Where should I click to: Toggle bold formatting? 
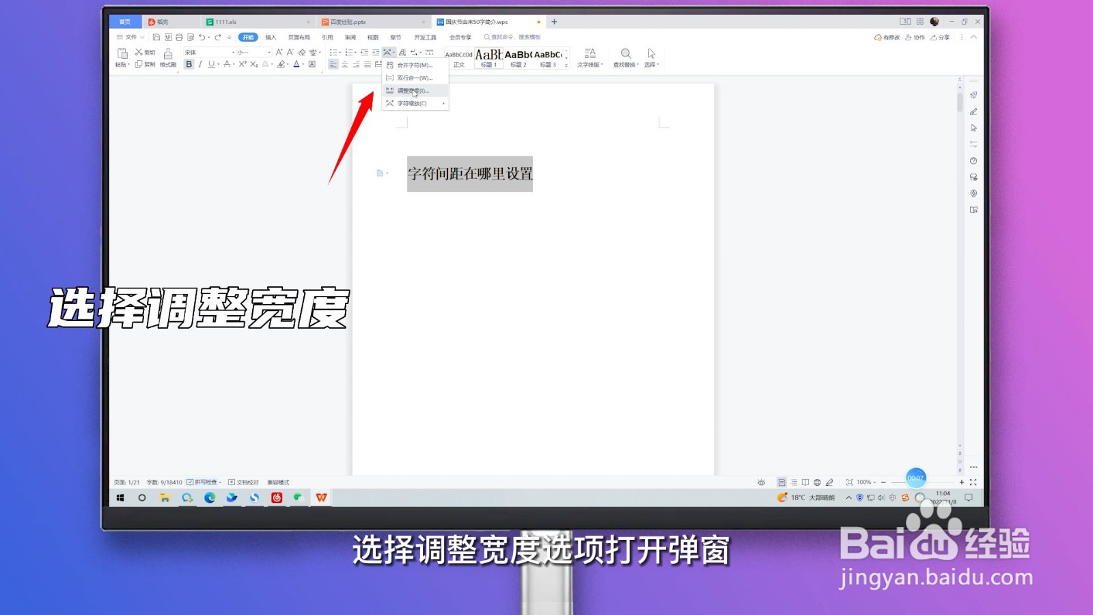pos(189,64)
